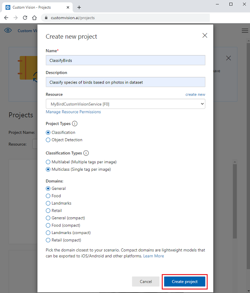Open Manage Resource Permissions link

pos(73,112)
